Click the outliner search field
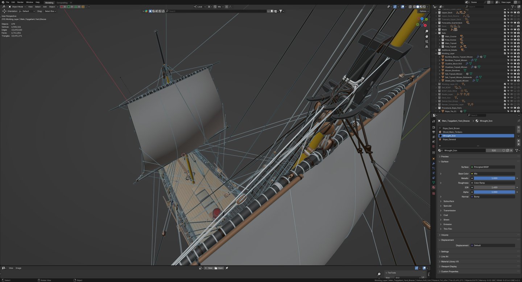 click(475, 7)
